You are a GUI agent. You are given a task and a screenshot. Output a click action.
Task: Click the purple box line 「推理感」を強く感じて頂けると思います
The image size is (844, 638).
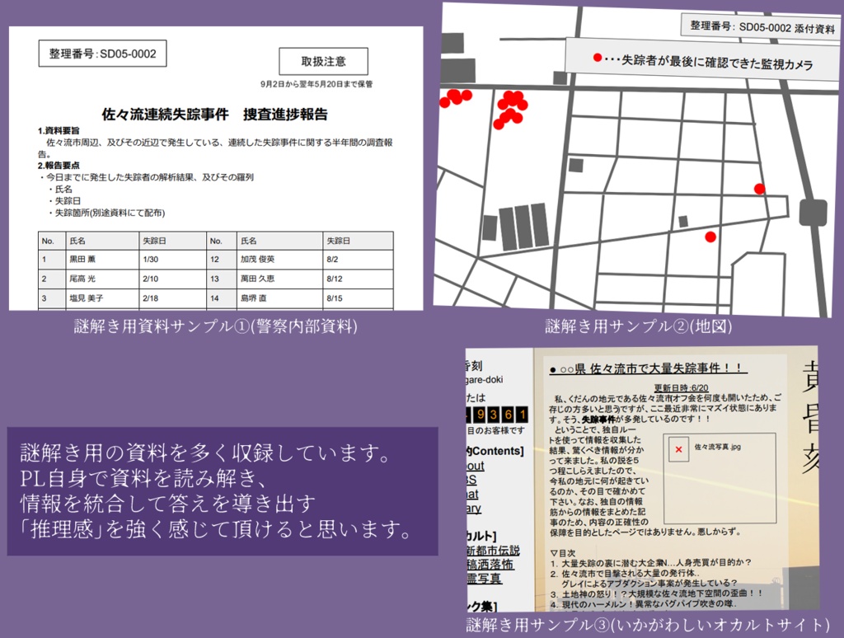pyautogui.click(x=215, y=528)
